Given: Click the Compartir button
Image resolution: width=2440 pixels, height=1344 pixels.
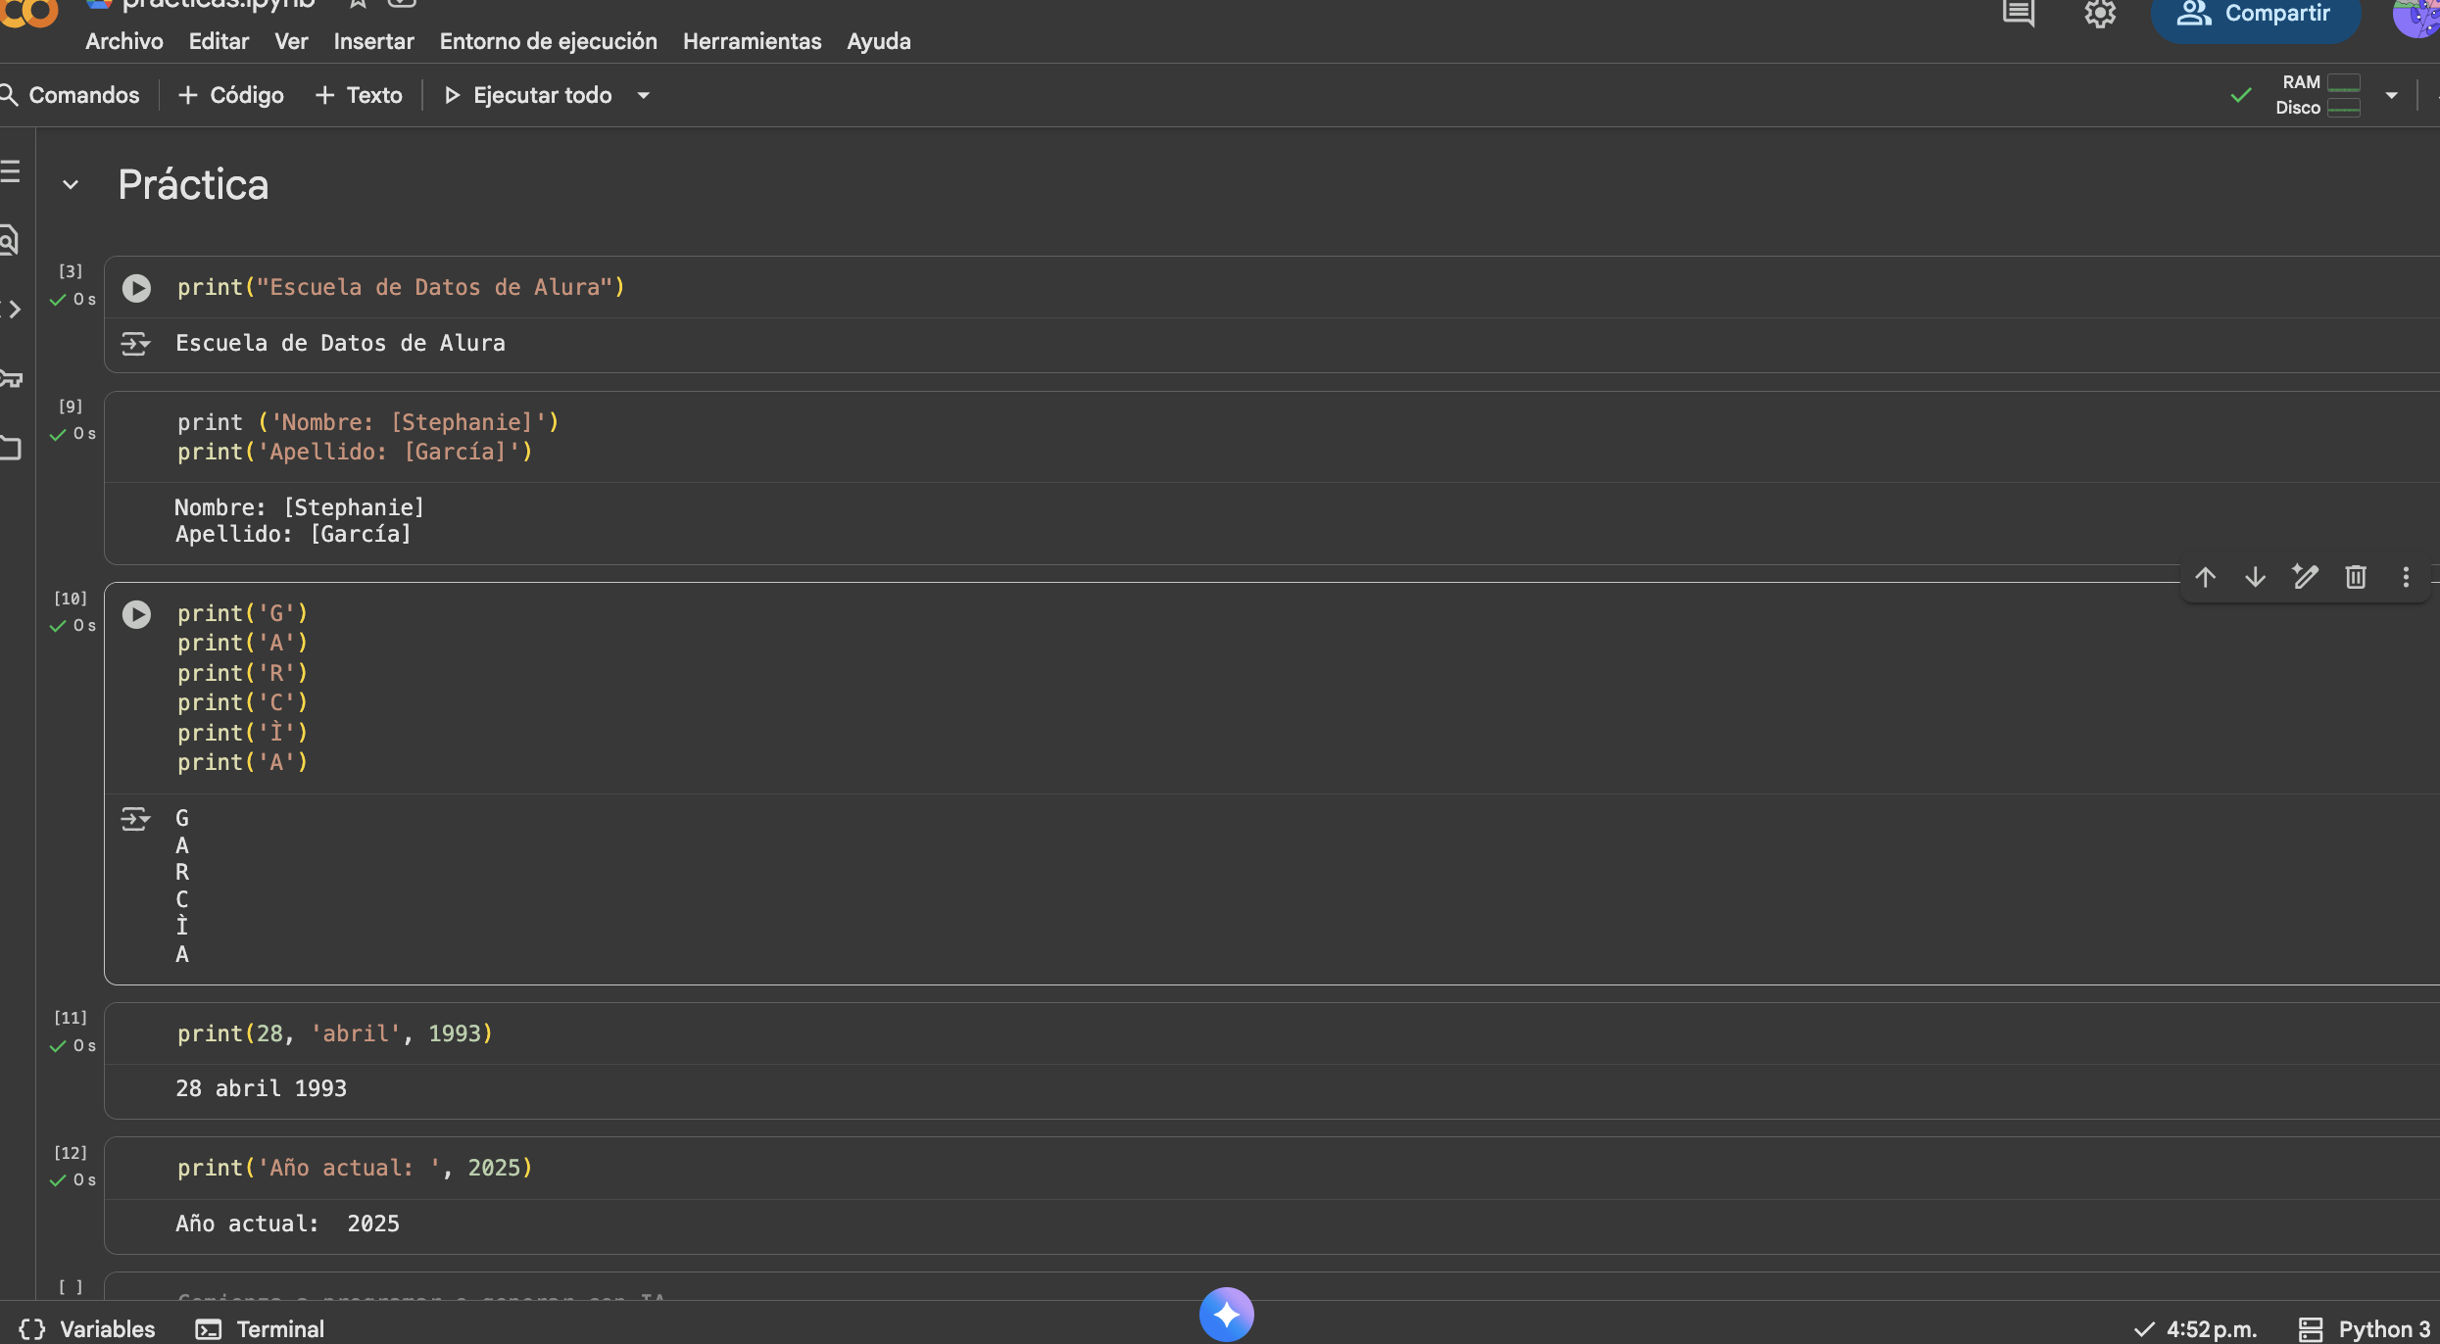Looking at the screenshot, I should (x=2255, y=16).
